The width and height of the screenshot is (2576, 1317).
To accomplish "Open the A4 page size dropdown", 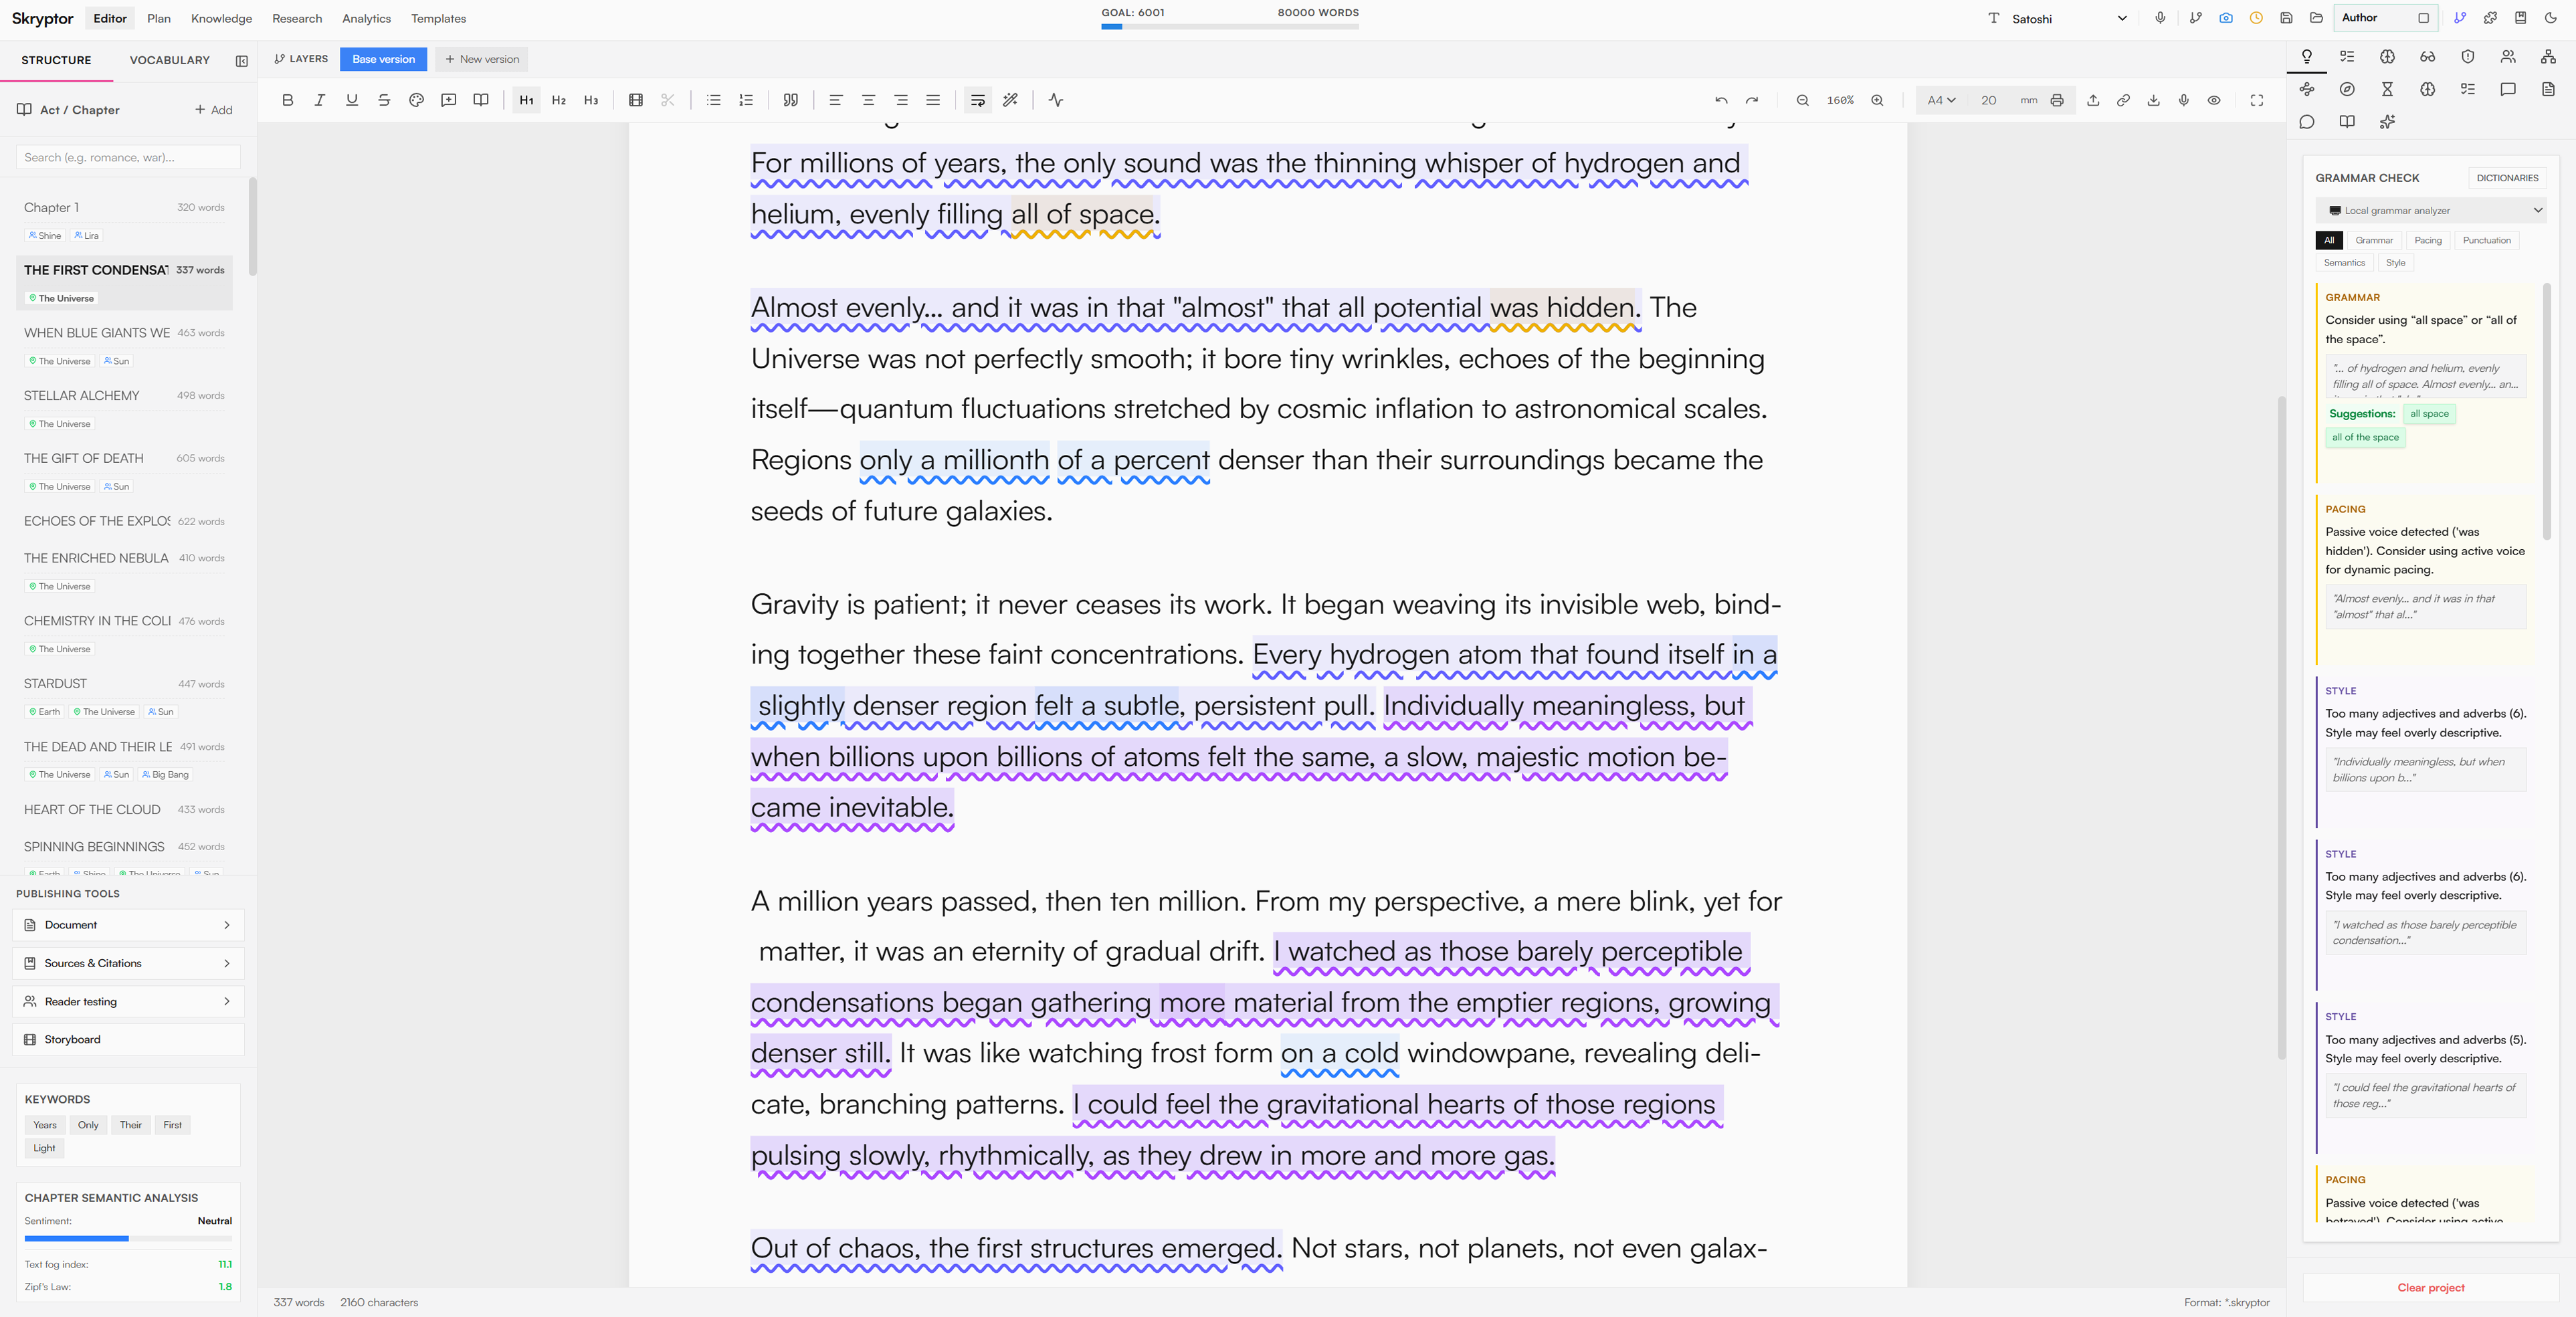I will click(x=1941, y=100).
